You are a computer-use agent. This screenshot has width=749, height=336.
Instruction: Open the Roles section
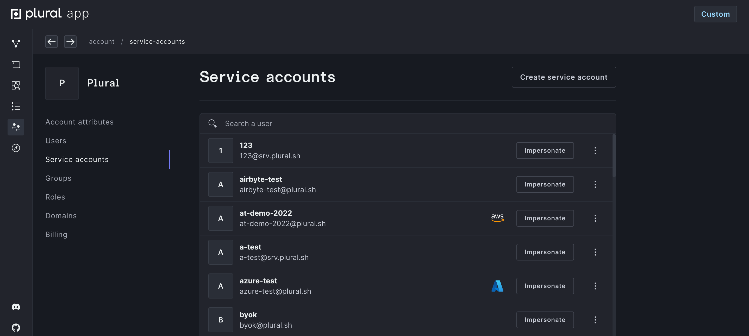click(55, 197)
